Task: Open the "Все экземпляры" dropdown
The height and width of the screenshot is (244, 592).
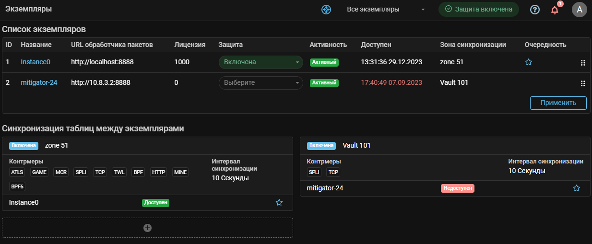Action: pyautogui.click(x=379, y=9)
